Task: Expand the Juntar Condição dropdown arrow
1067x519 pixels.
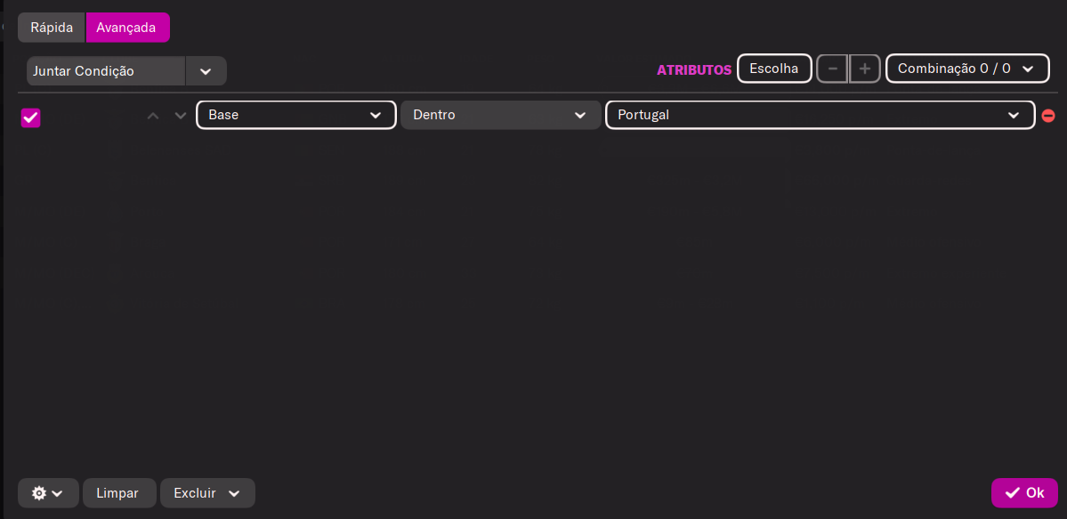Action: (x=206, y=71)
